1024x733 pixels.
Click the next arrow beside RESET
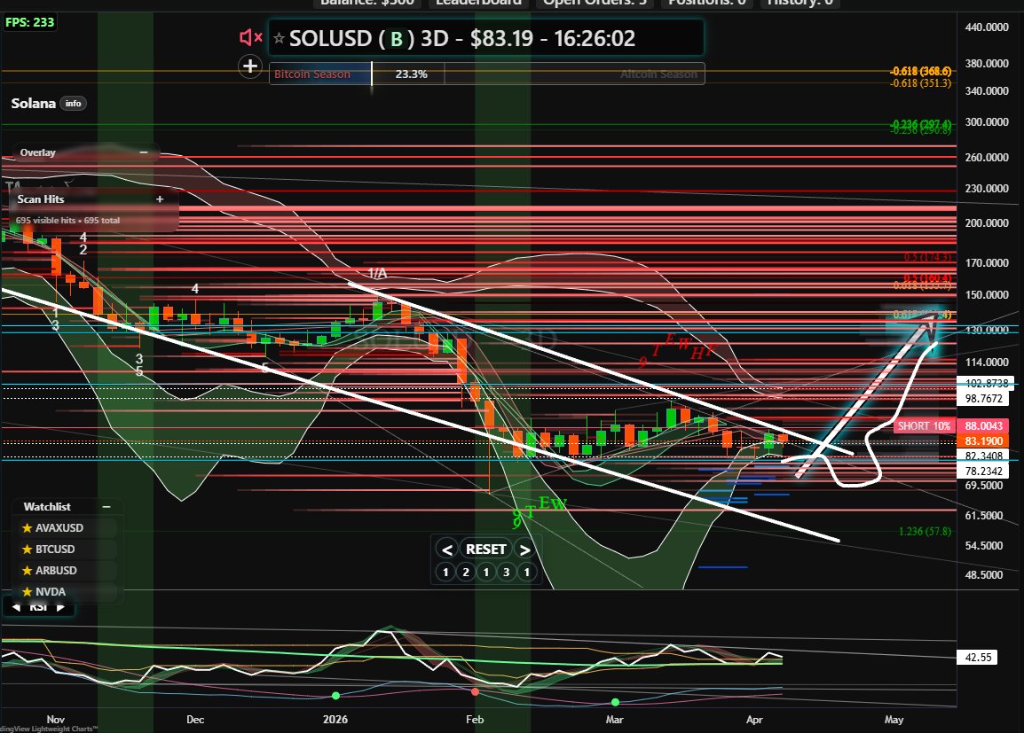[x=525, y=550]
